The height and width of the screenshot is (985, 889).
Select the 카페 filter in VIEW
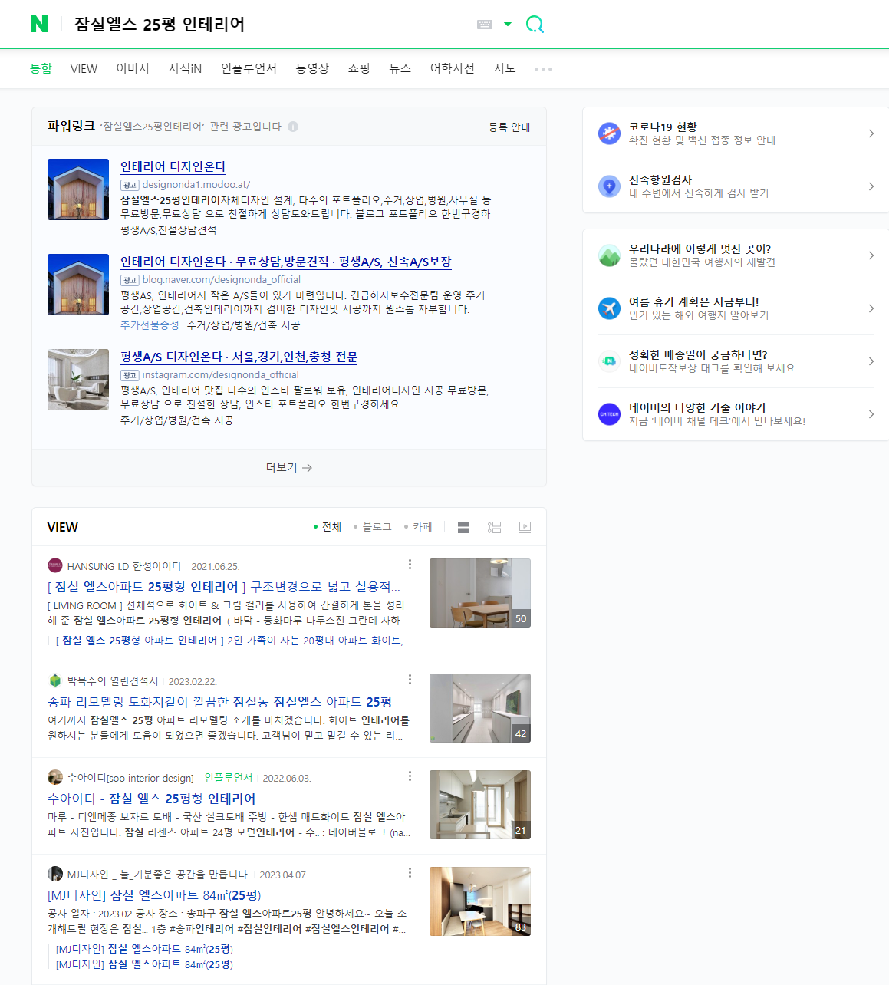point(418,527)
